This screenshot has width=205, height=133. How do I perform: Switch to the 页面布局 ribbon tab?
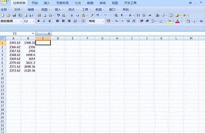tap(62, 3)
